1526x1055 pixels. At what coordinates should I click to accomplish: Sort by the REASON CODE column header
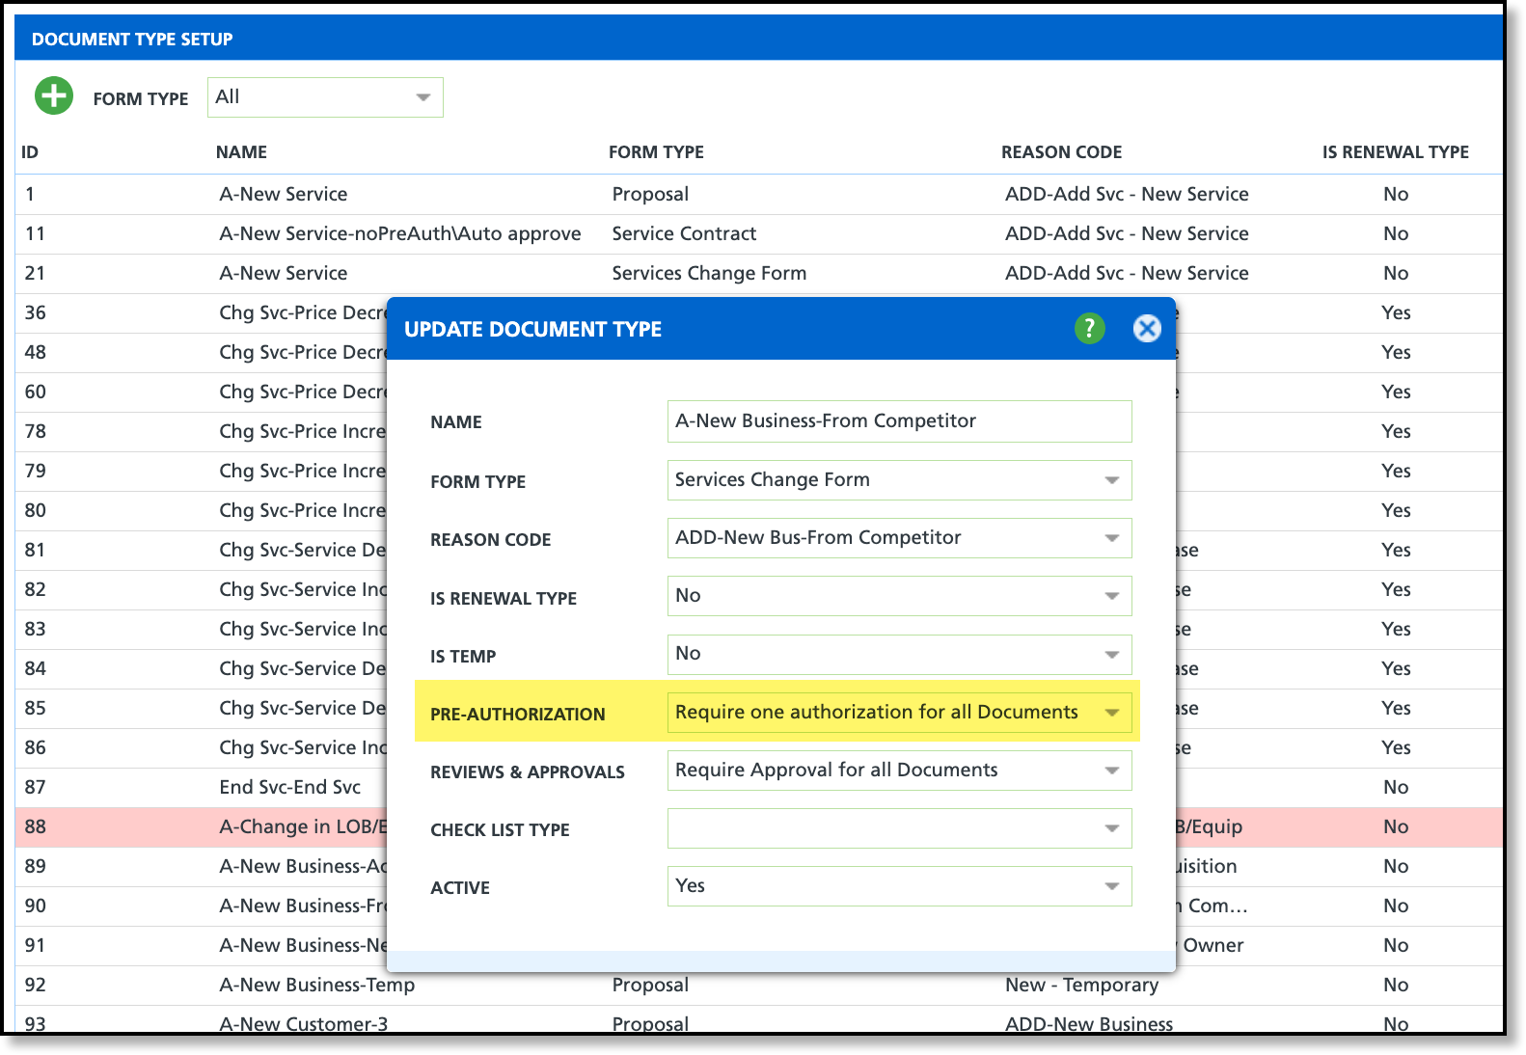click(x=1061, y=152)
